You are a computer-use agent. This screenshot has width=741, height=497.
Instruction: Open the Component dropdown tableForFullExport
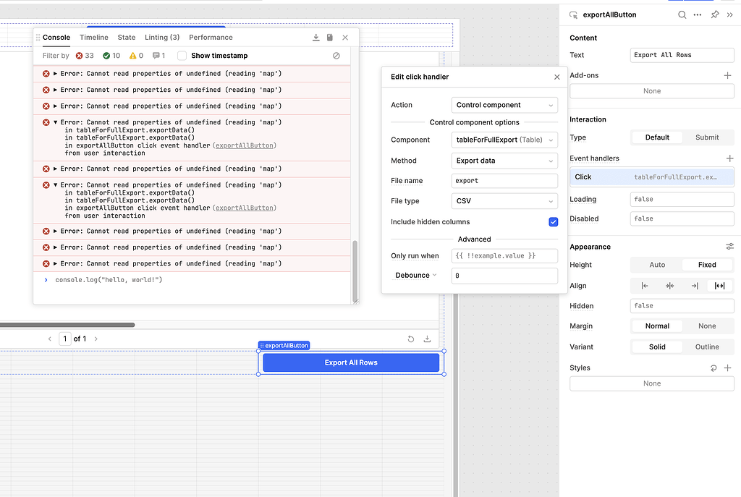pos(504,140)
